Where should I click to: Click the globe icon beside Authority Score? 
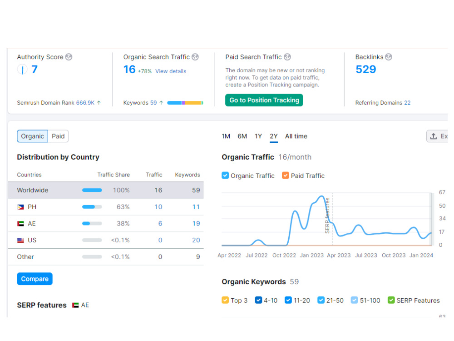[69, 57]
